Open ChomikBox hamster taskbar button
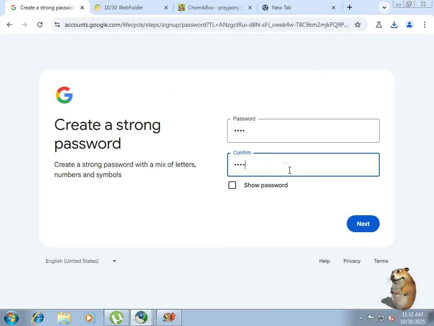Viewport: 434px width, 326px height. [x=169, y=318]
